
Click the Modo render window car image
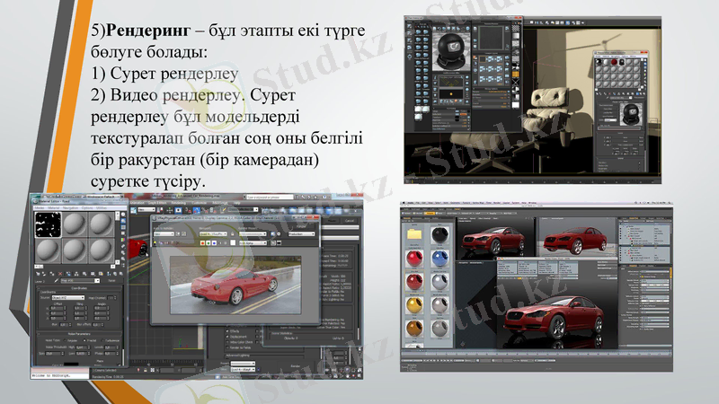point(557,313)
